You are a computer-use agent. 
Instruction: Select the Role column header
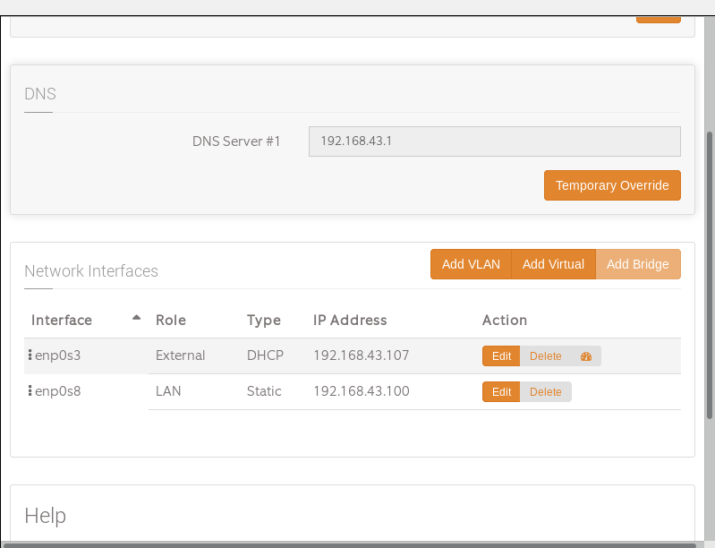point(171,321)
